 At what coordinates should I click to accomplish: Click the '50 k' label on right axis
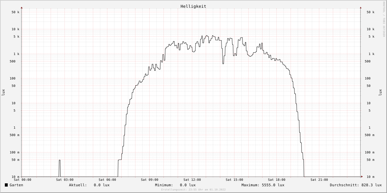[x=371, y=12]
